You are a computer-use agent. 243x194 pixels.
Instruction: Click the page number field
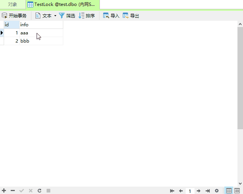(x=190, y=191)
